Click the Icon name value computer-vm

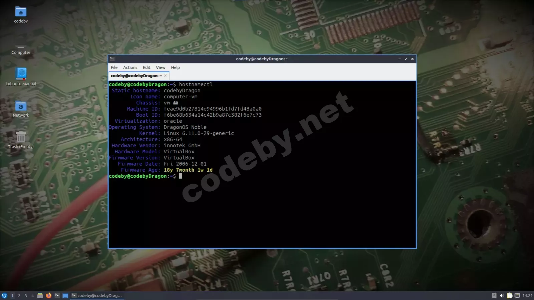pos(181,97)
